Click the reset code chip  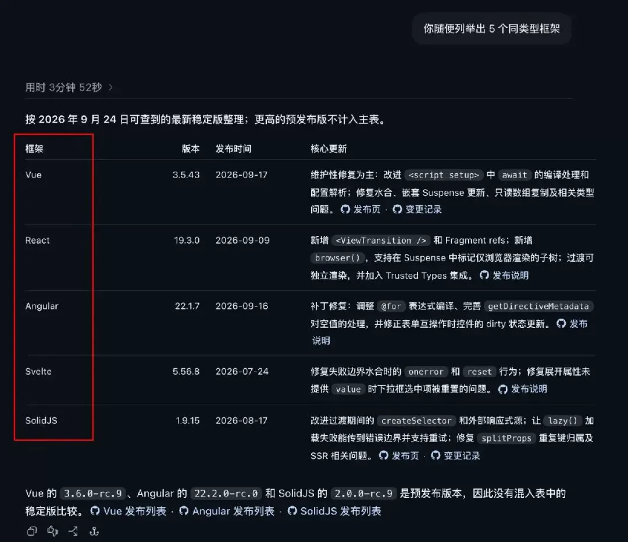(479, 372)
